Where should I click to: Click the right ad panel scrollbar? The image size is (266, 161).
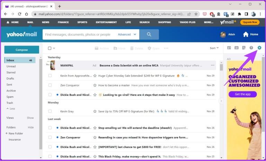coord(263,94)
